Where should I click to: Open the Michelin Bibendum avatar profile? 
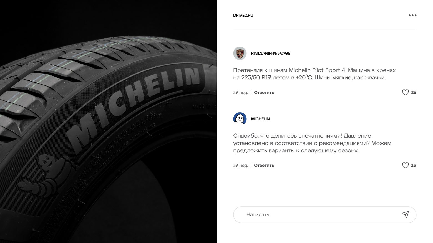click(x=240, y=119)
